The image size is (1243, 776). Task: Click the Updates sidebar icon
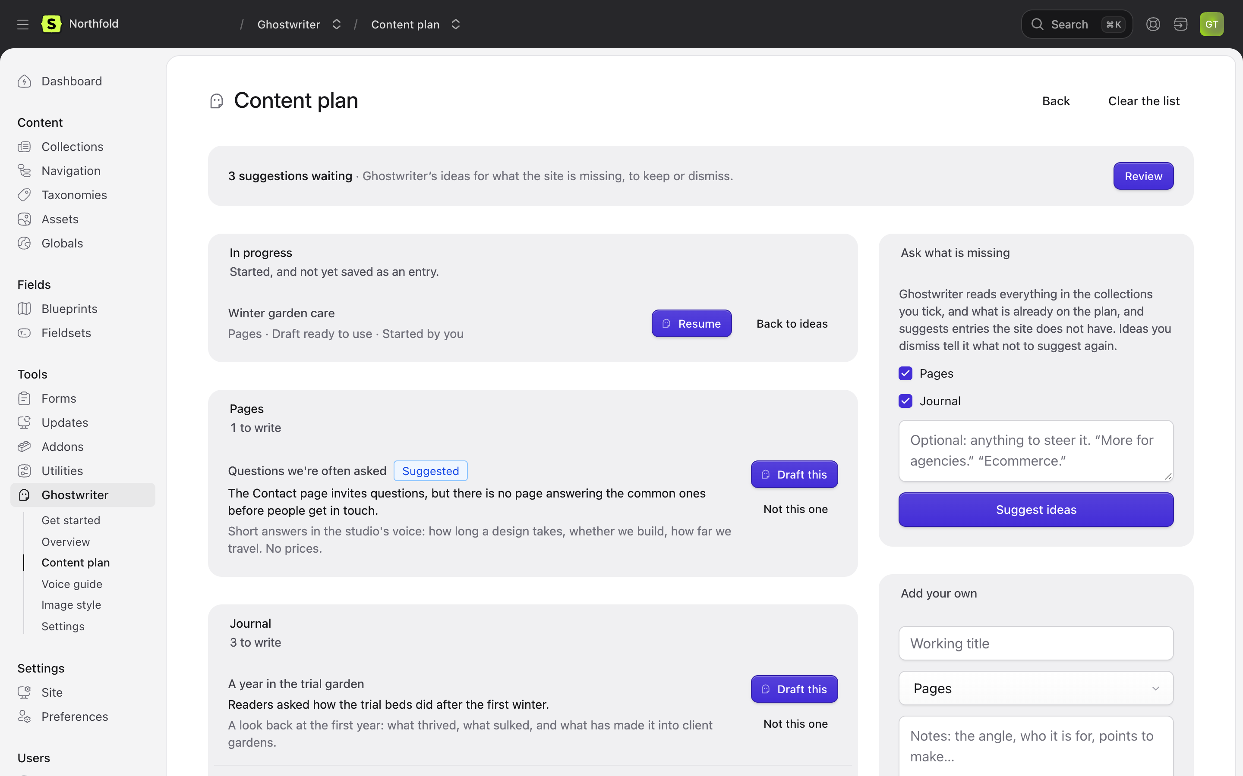[x=24, y=422]
